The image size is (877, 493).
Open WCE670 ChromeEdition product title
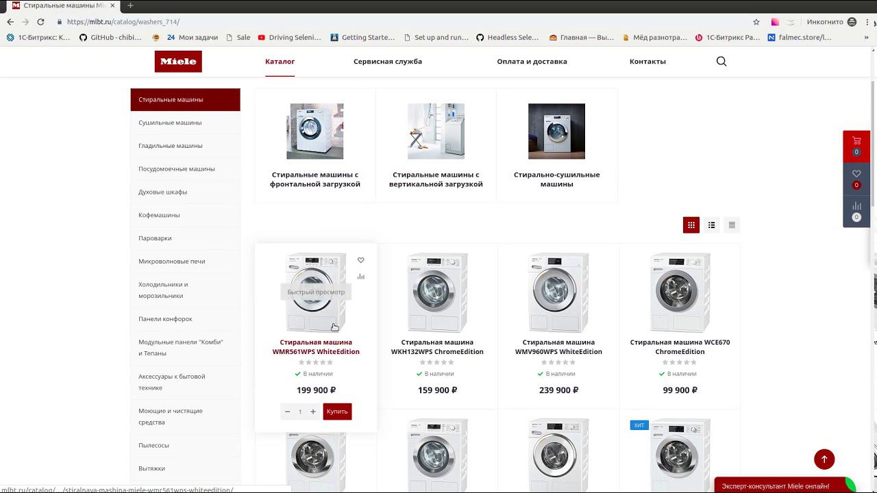(680, 347)
